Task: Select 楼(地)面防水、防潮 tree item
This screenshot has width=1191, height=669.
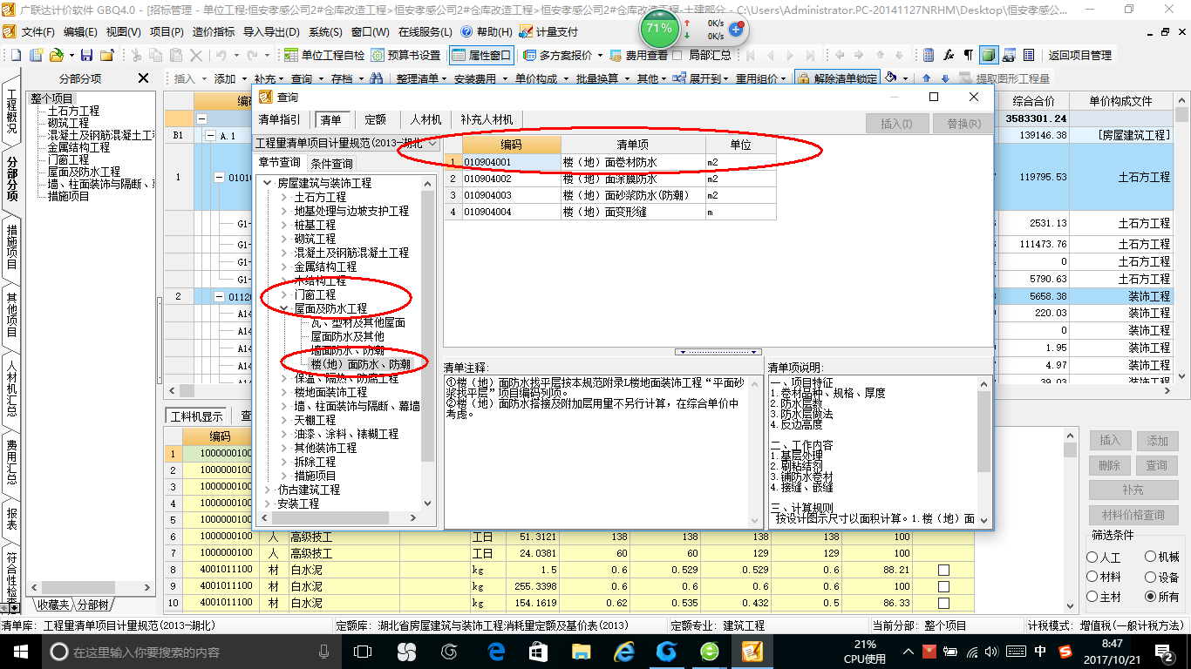Action: [x=359, y=364]
